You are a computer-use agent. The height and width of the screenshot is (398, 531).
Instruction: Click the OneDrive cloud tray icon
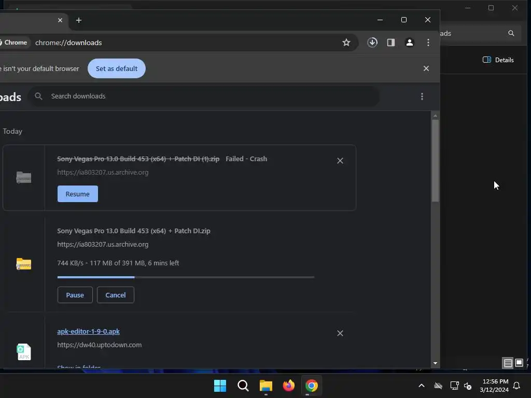click(x=438, y=386)
